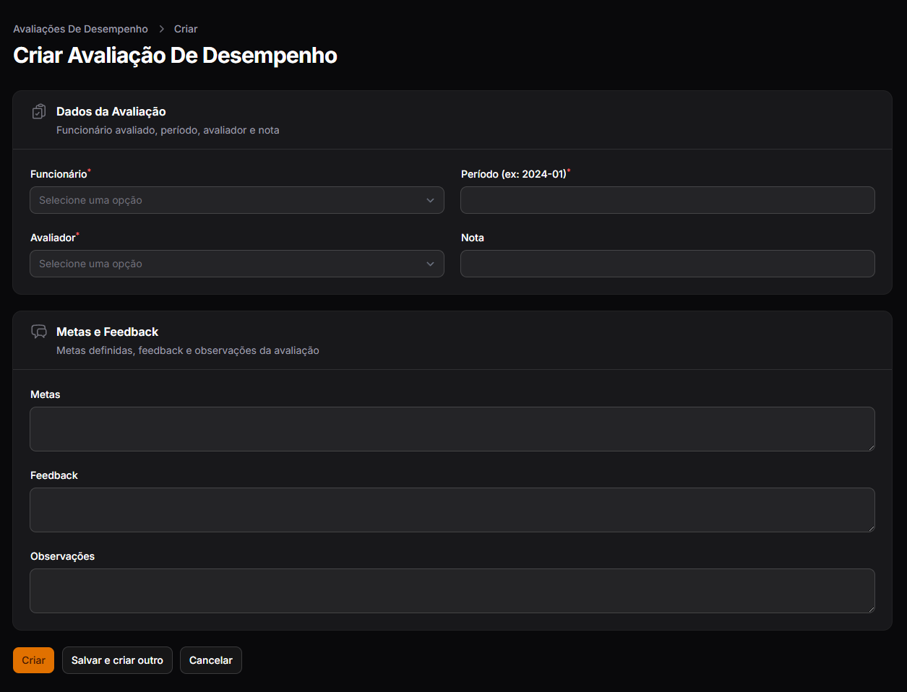Open the Funcionário dropdown
This screenshot has width=907, height=692.
237,200
